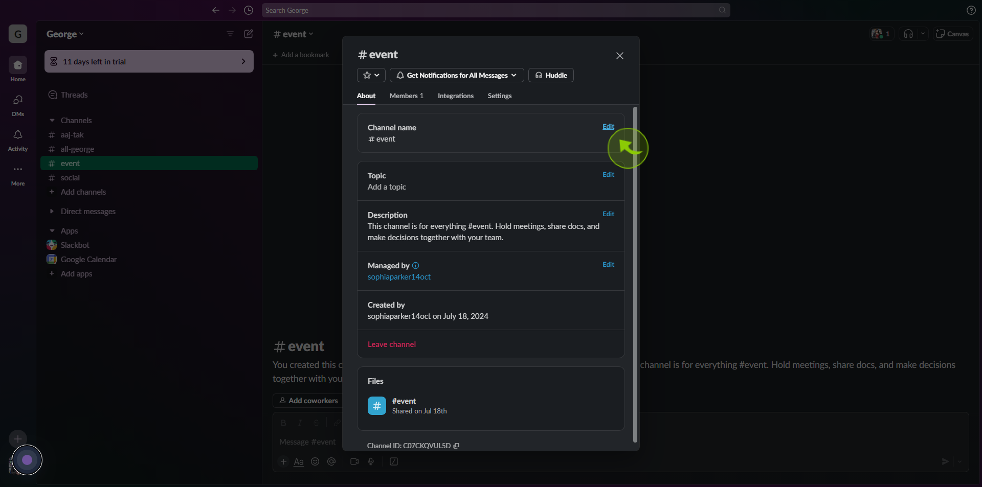Collapse the Apps section

[52, 231]
